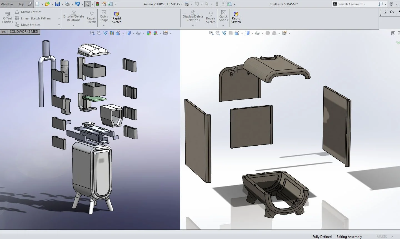Edit Appearance color ball in left viewport
This screenshot has width=400, height=239.
click(x=149, y=33)
